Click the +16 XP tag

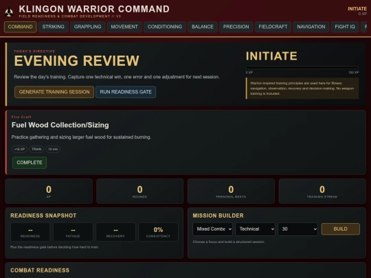(x=19, y=149)
